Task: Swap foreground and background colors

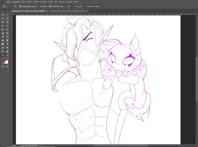Action: tap(8, 59)
